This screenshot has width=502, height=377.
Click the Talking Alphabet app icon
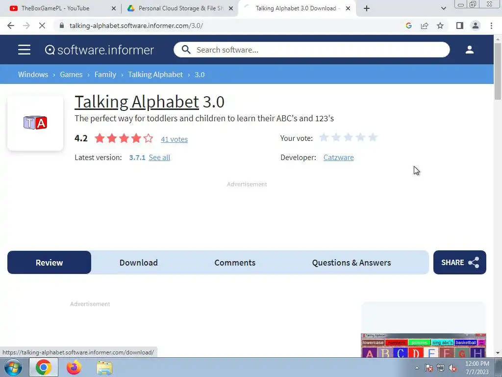35,123
